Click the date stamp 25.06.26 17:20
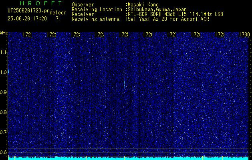 (x=27, y=19)
